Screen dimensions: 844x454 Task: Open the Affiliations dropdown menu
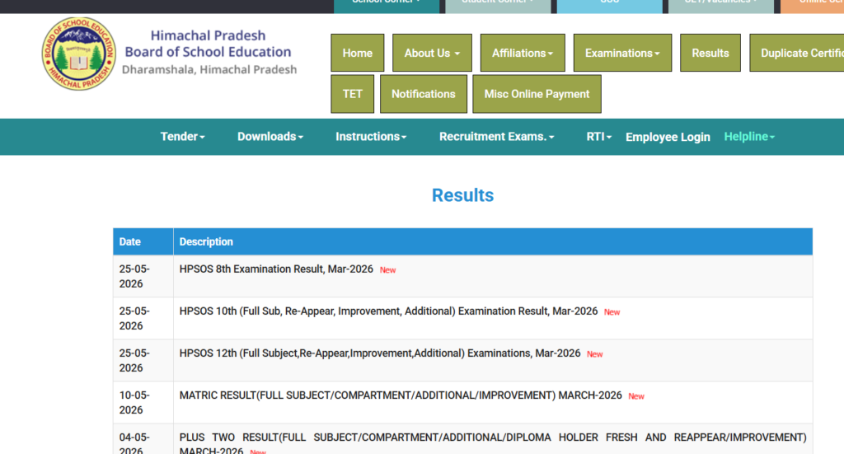click(523, 53)
